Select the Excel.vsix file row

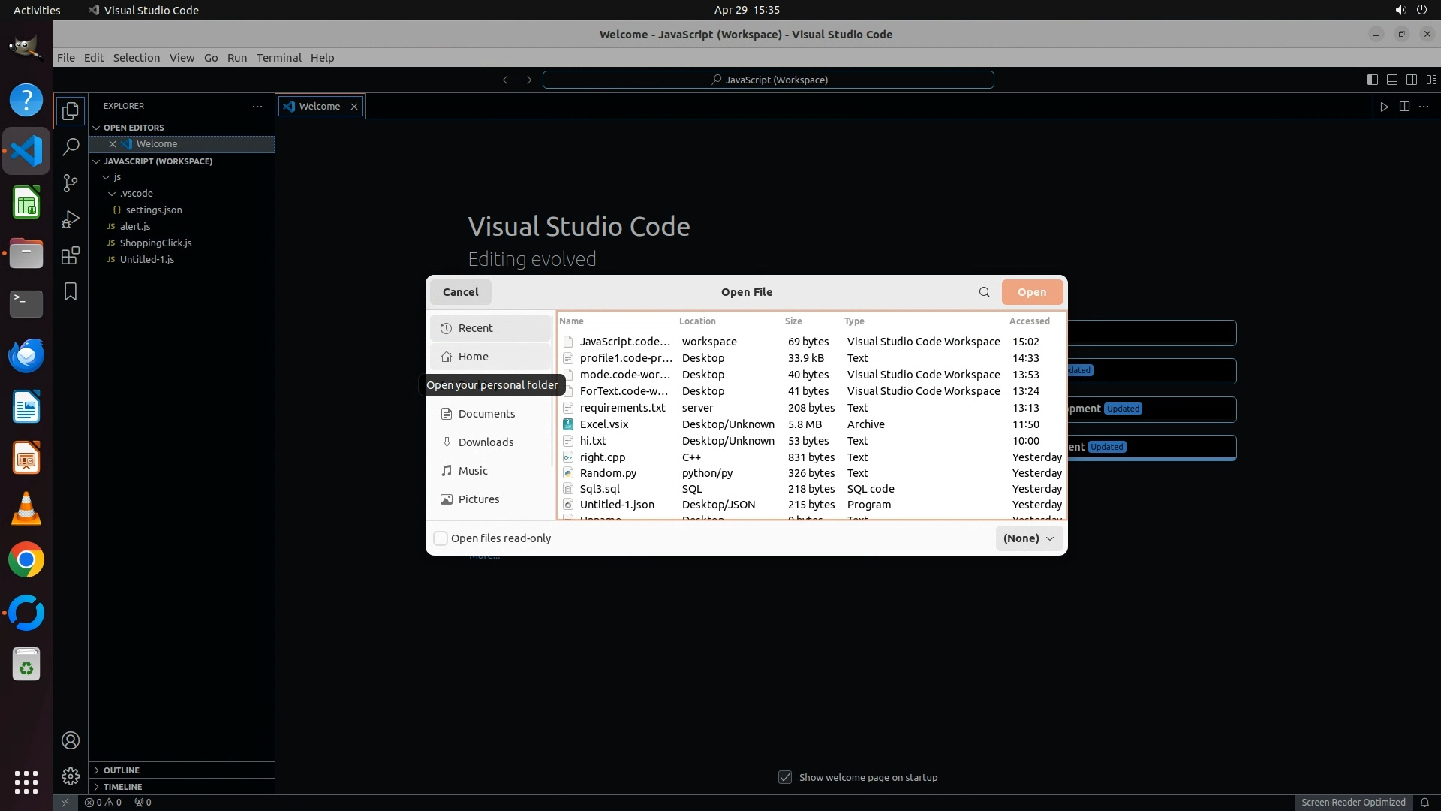point(604,424)
